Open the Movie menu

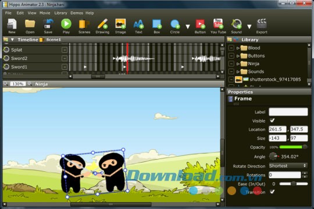(45, 13)
